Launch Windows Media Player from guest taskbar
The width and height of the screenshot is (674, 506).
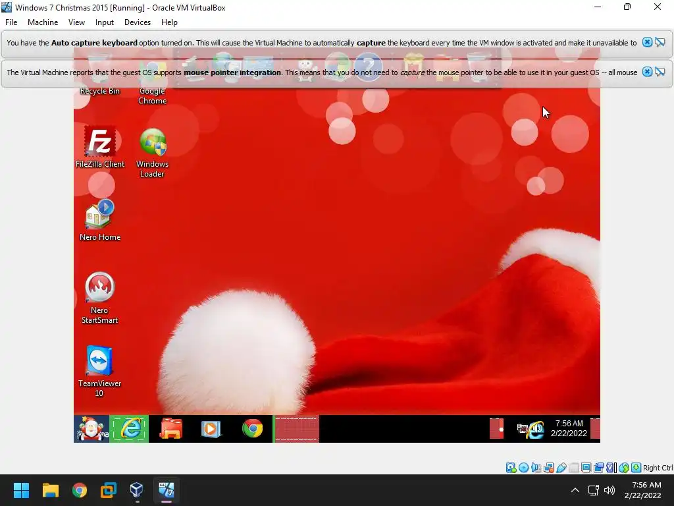point(211,429)
